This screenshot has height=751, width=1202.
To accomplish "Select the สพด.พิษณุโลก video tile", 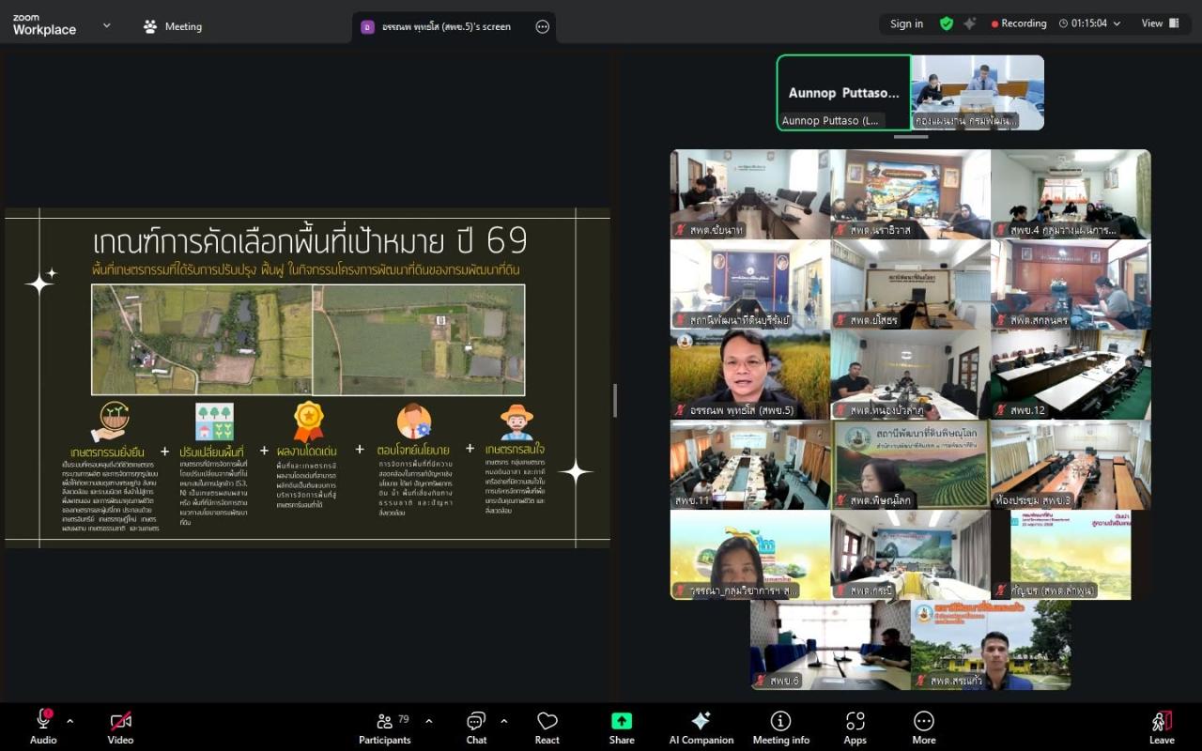I will (x=911, y=465).
